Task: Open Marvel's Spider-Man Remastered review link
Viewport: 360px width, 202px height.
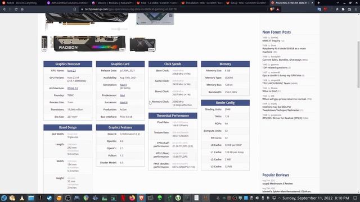Action: tap(286, 191)
